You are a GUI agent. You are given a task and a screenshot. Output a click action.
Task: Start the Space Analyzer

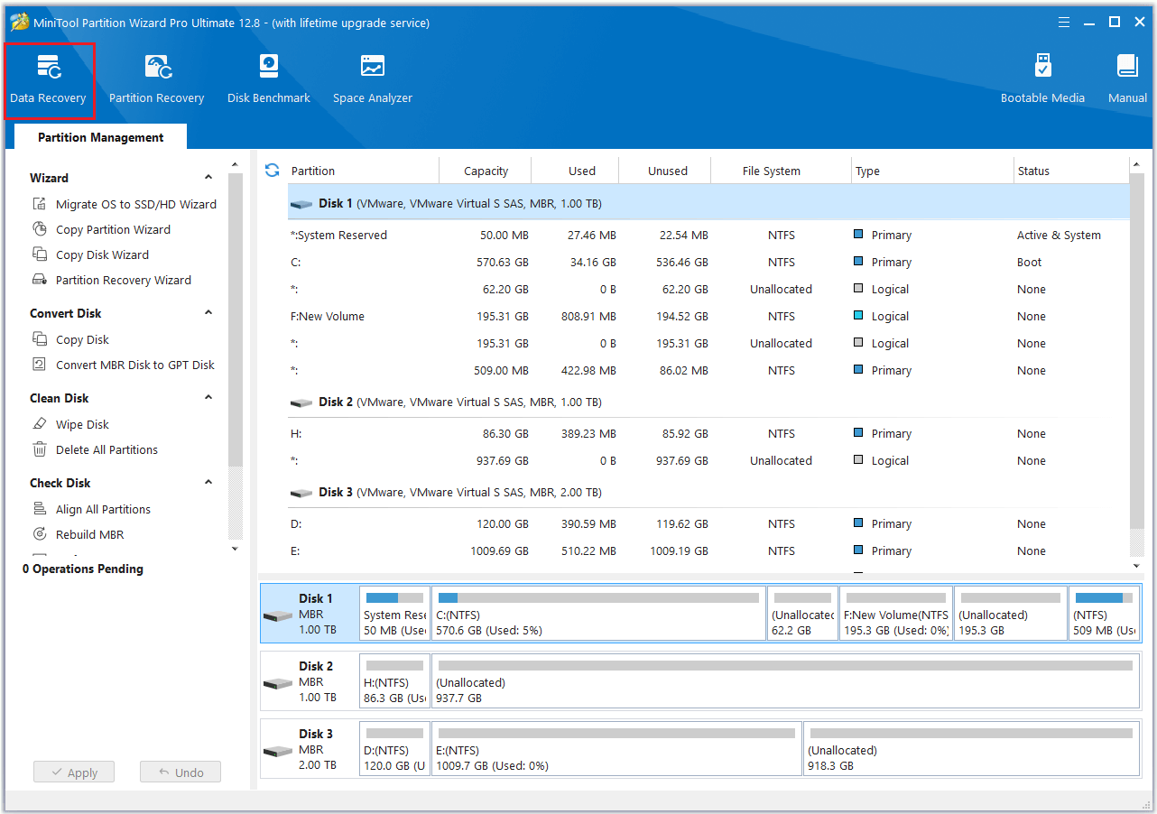point(372,80)
